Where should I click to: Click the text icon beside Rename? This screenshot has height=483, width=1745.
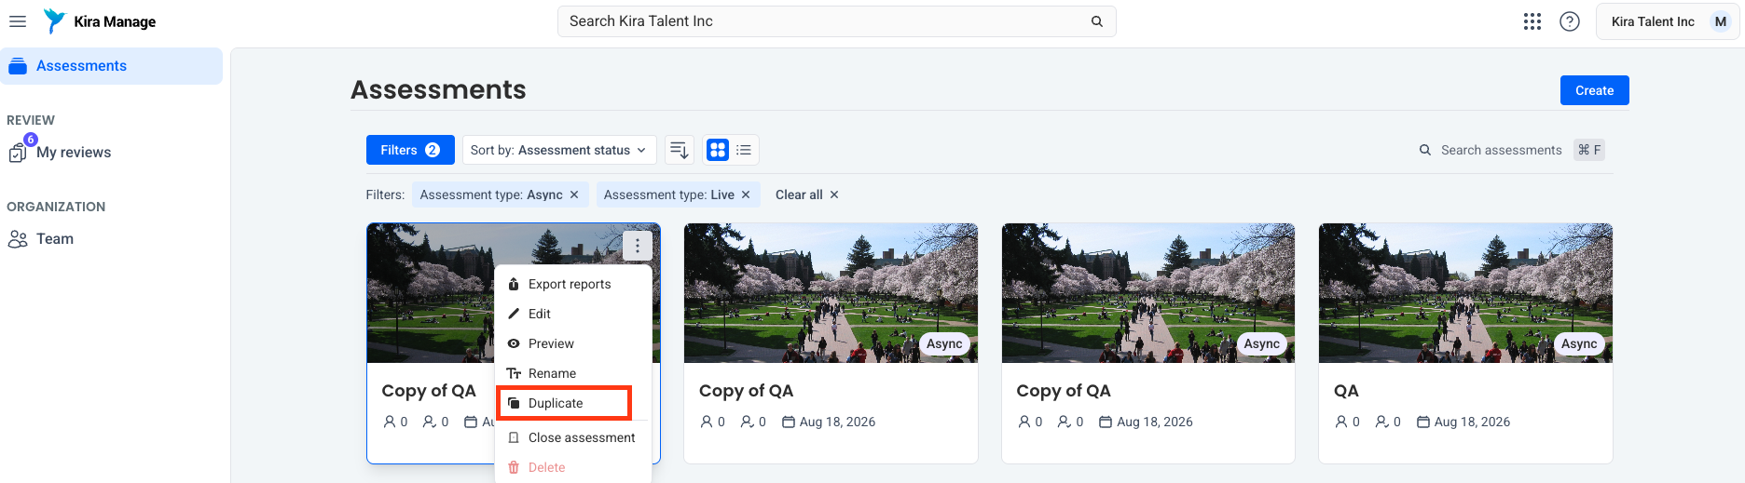[514, 373]
